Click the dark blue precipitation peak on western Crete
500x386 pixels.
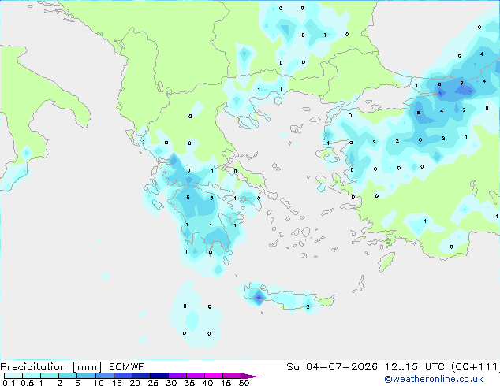coord(259,298)
